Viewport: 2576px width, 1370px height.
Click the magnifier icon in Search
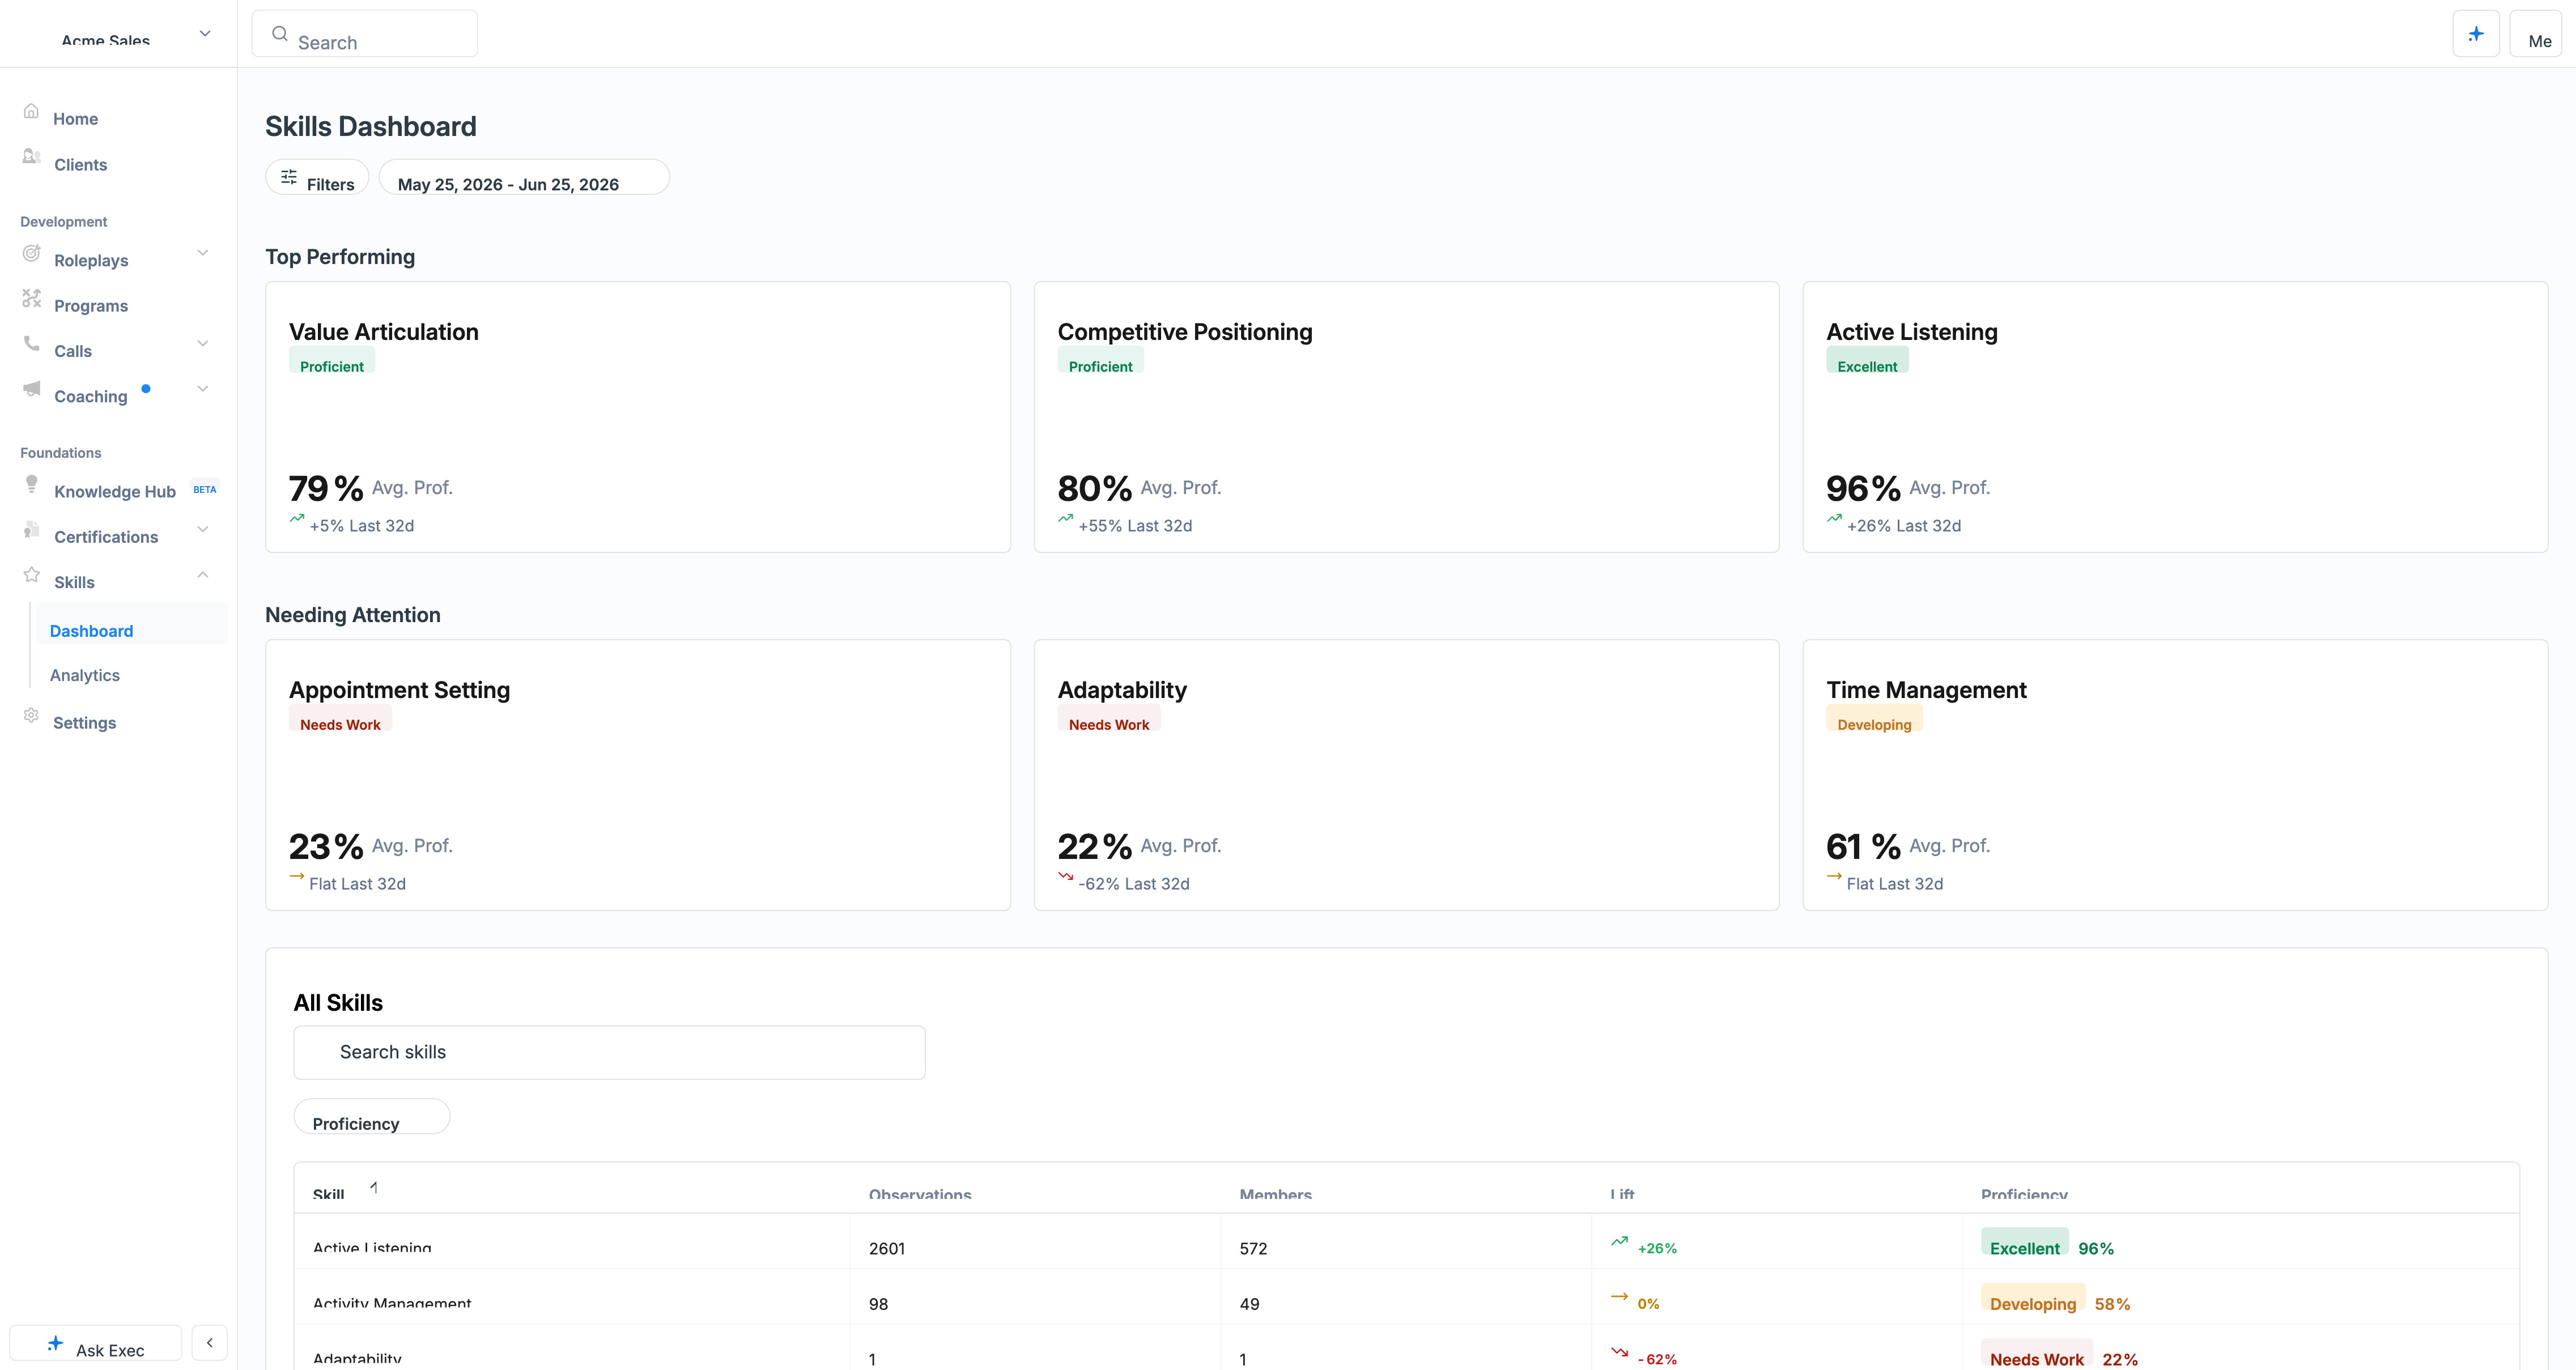[x=280, y=34]
